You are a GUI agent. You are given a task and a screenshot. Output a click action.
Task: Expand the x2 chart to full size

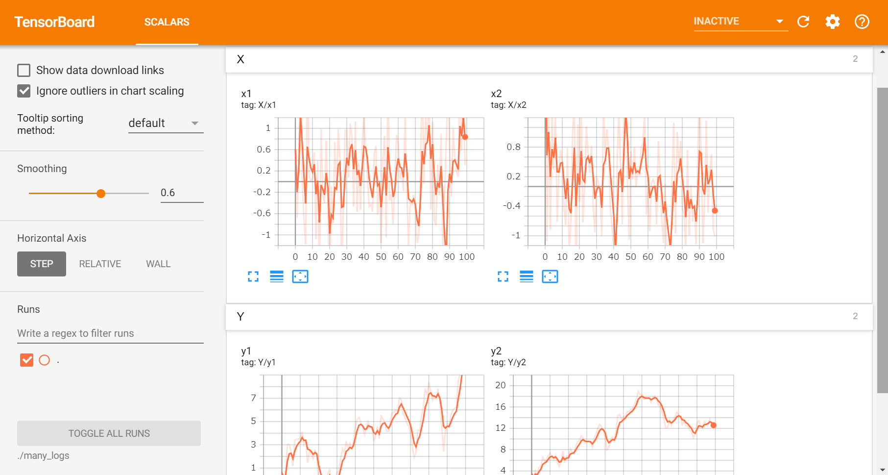point(503,276)
